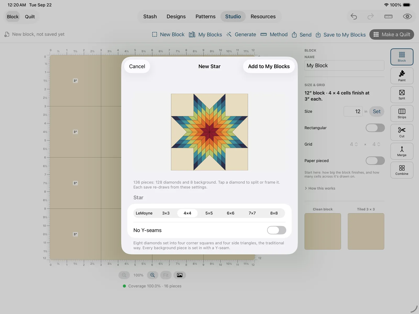The image size is (419, 314).
Task: Select the 6×6 star option
Action: (x=230, y=213)
